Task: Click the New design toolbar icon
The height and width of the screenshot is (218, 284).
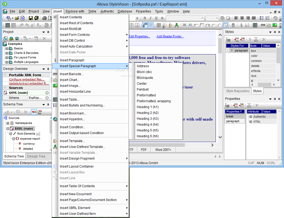Action: (8, 18)
